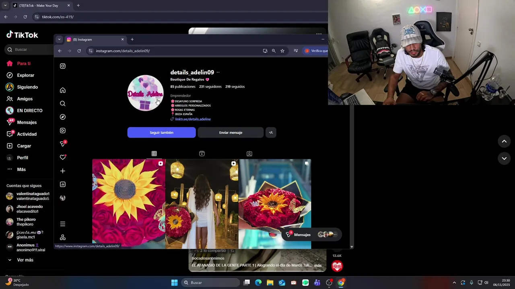Open the Windows Start menu
Screen dimensions: 515x289
[174, 283]
